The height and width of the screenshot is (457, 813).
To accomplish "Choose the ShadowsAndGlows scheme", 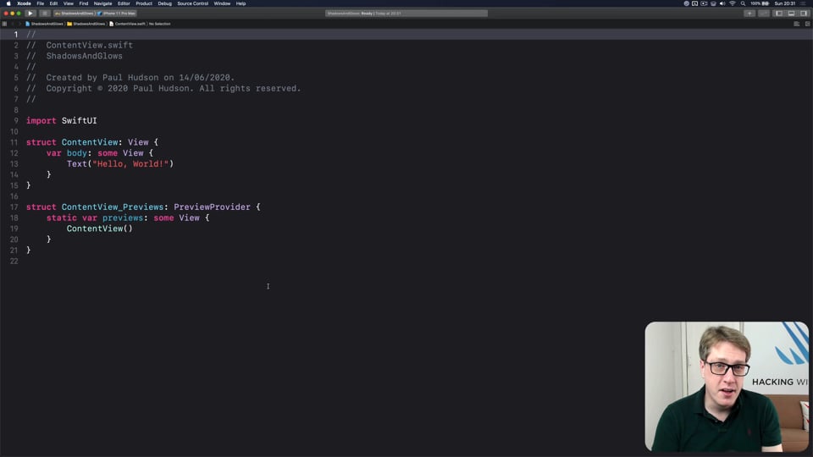I will (x=75, y=14).
